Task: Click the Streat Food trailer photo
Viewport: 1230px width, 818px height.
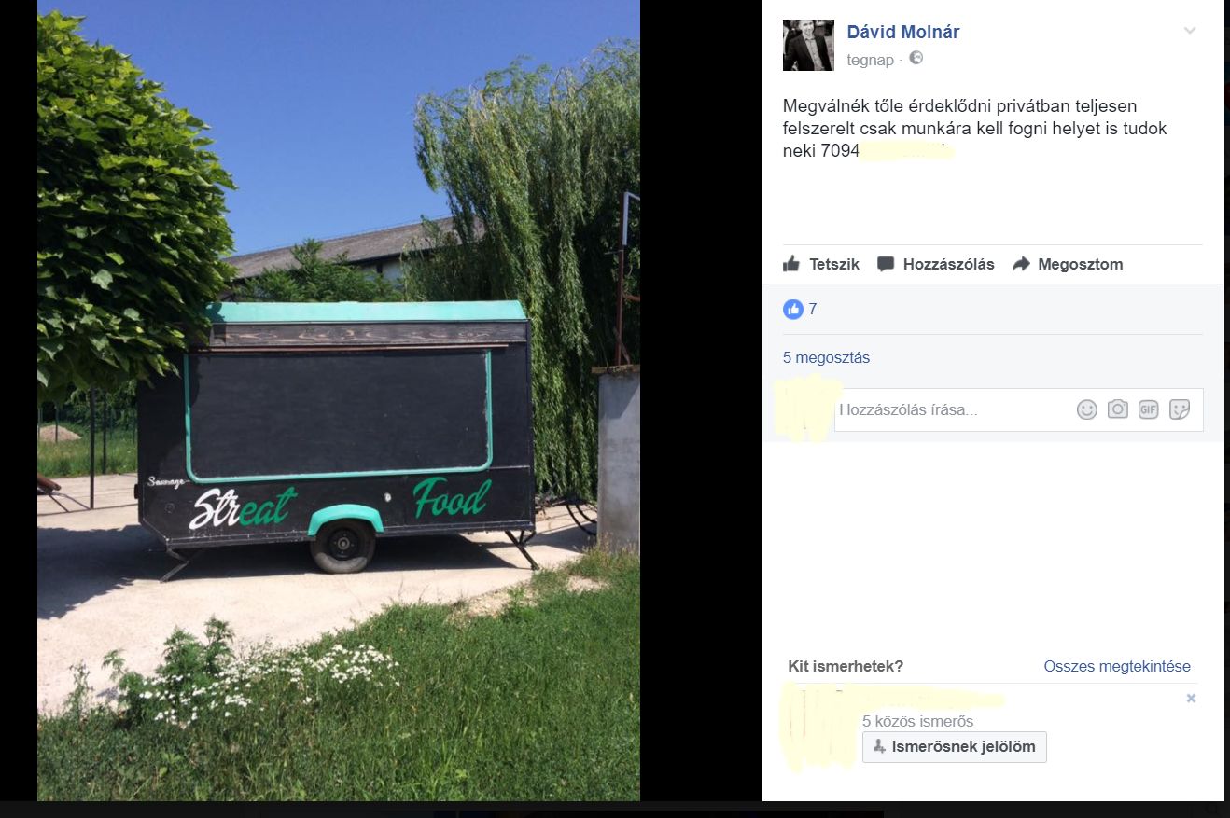Action: [x=339, y=400]
